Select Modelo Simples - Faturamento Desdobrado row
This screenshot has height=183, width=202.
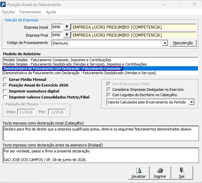pyautogui.click(x=101, y=64)
